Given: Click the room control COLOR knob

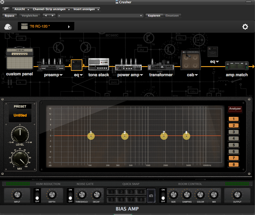Looking at the screenshot, I should click(200, 195).
